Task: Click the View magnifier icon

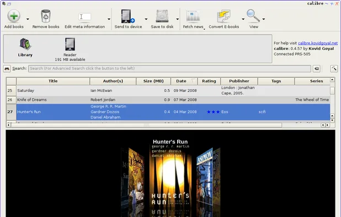Action: [253, 15]
